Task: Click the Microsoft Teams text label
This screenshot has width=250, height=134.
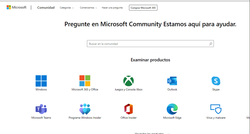Action: [x=41, y=118]
